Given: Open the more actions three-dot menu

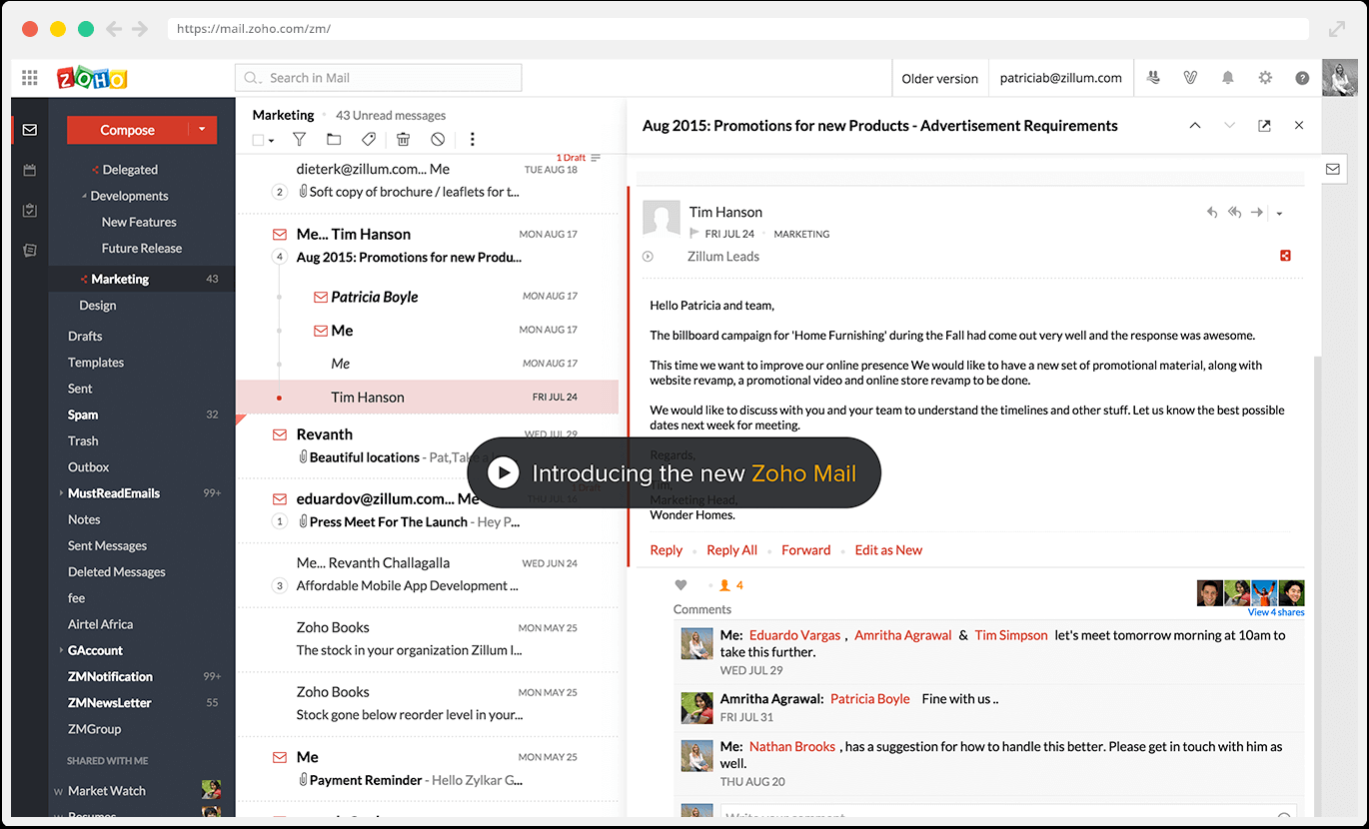Looking at the screenshot, I should pyautogui.click(x=472, y=139).
